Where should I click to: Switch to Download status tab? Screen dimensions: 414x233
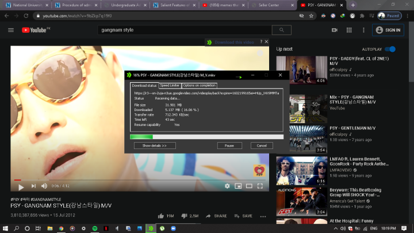click(144, 86)
